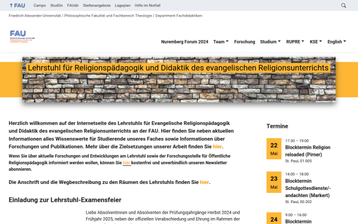Follow 'hier' link for Anschrift and Wegbeschreibung
Image resolution: width=358 pixels, height=224 pixels.
204,182
